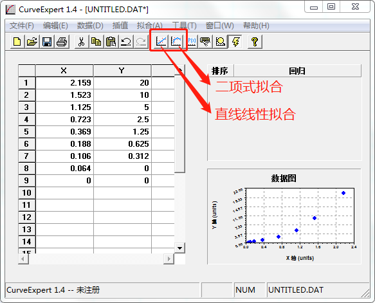This screenshot has width=375, height=303.
Task: Click NUM indicator in status bar
Action: [249, 290]
